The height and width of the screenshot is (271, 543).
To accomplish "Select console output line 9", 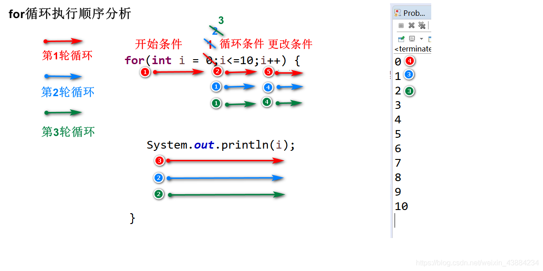I will (398, 192).
